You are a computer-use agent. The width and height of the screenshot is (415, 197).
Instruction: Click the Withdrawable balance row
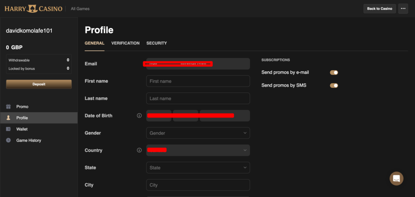39,60
